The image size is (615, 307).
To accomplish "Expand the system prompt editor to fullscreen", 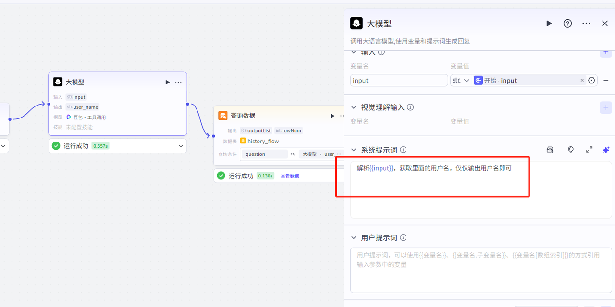I will [589, 150].
